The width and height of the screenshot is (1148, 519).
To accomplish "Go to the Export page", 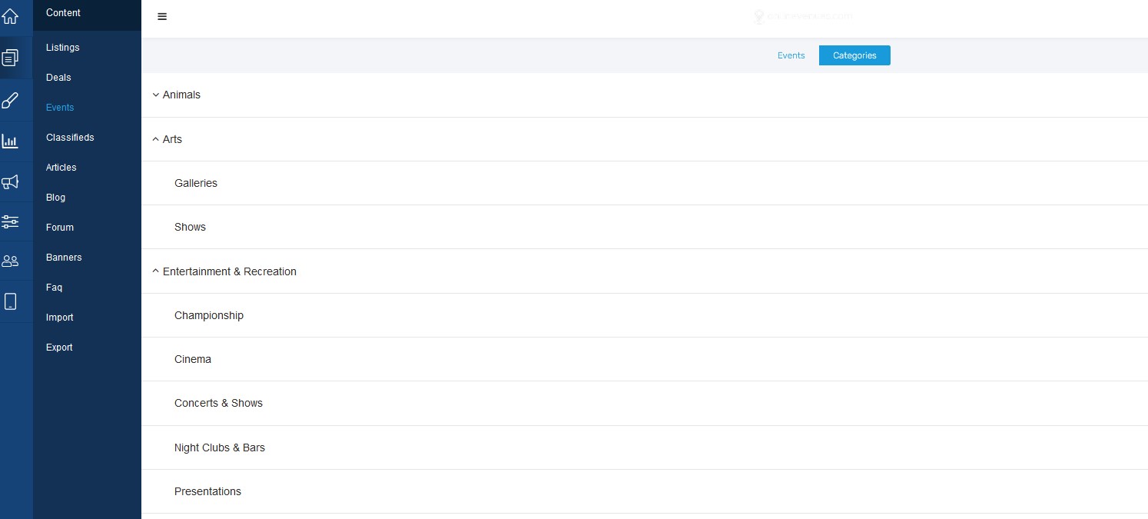I will pos(59,348).
